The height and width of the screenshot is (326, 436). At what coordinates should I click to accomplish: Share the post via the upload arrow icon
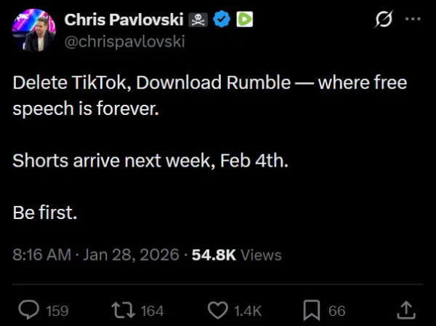coord(408,309)
